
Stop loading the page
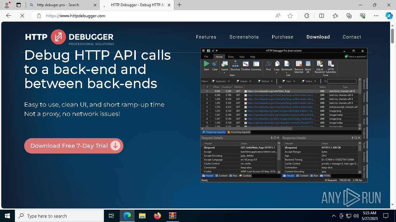pos(22,16)
